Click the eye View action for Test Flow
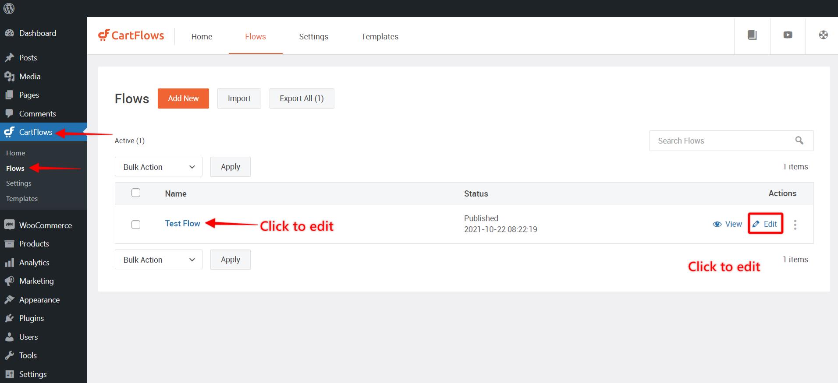The image size is (838, 383). coord(728,224)
